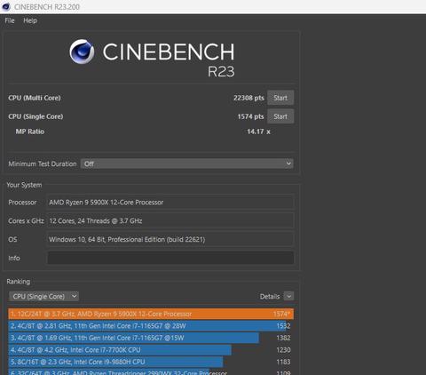Viewport: 426px width, 375px height.
Task: Click the Ranking section heading
Action: point(19,282)
